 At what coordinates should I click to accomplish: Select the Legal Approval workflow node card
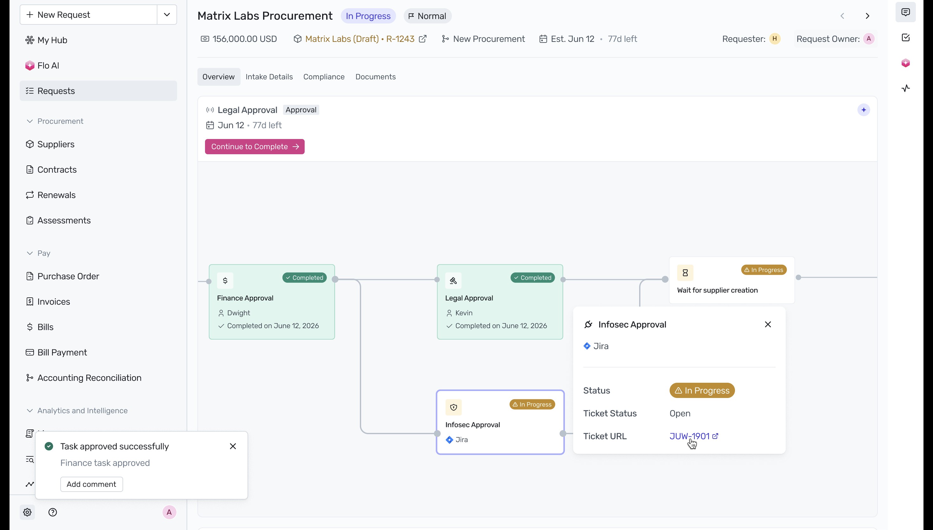click(x=500, y=302)
